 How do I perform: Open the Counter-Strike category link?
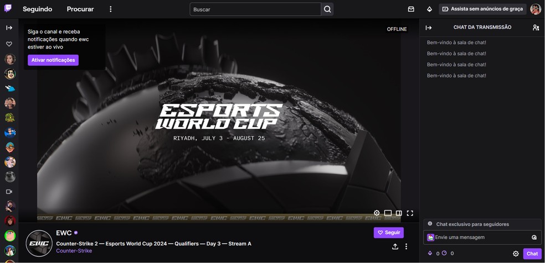[74, 250]
